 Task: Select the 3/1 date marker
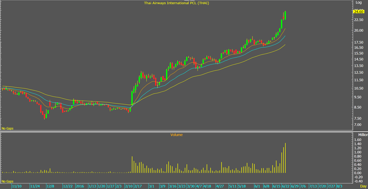point(152,186)
